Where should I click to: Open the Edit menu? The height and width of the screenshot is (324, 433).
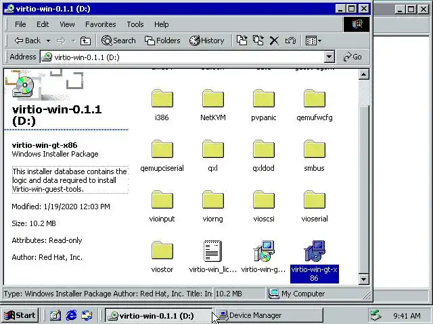43,24
